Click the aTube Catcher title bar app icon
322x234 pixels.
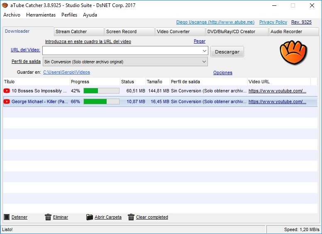pos(5,5)
